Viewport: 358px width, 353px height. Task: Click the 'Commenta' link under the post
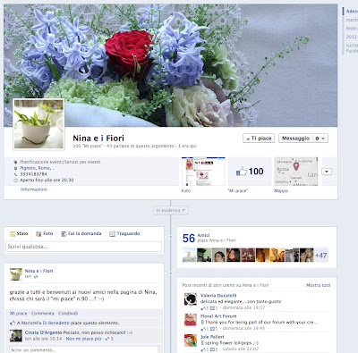pyautogui.click(x=43, y=314)
